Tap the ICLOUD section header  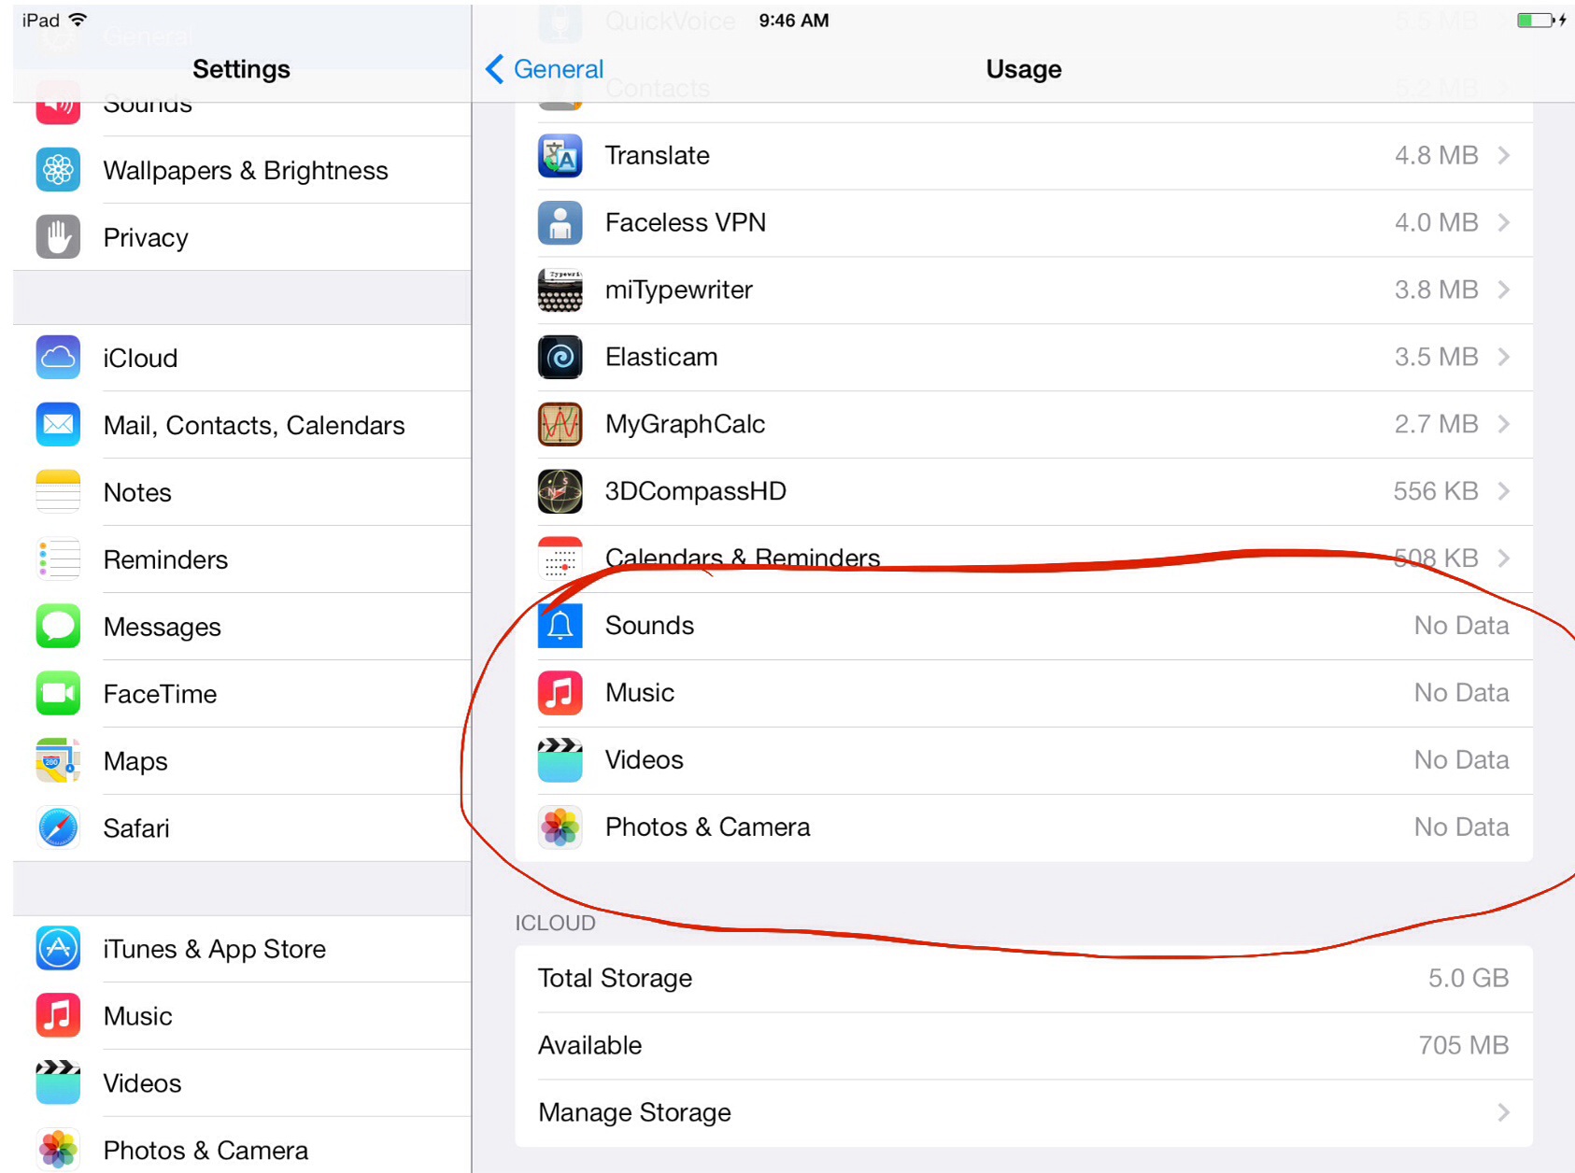(555, 923)
